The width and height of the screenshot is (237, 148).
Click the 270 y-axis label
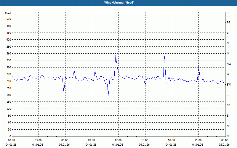[x=9, y=74]
